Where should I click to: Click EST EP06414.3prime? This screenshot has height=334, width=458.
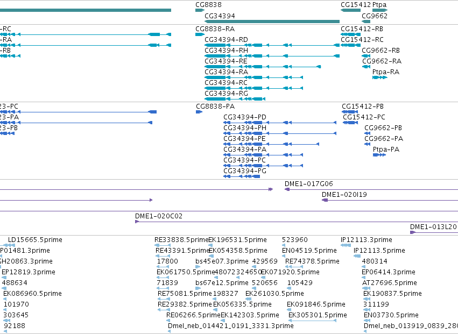[389, 272]
